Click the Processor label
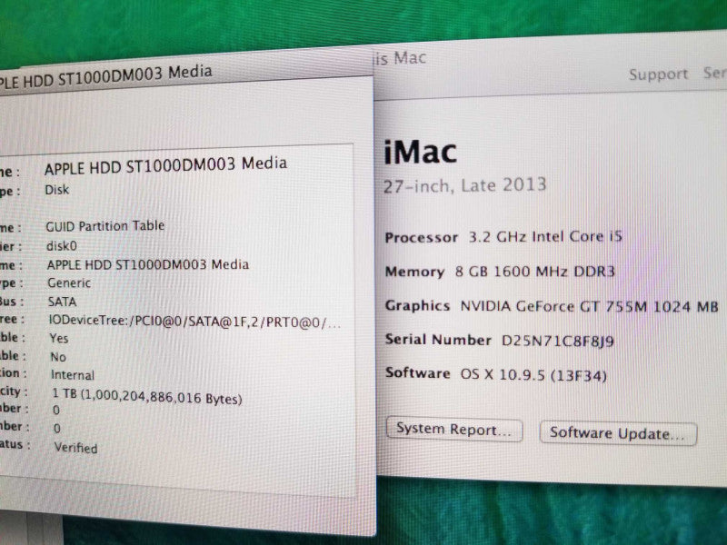This screenshot has width=727, height=545. (421, 237)
